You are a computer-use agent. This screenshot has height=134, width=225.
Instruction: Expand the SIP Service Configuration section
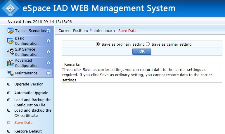point(48,52)
